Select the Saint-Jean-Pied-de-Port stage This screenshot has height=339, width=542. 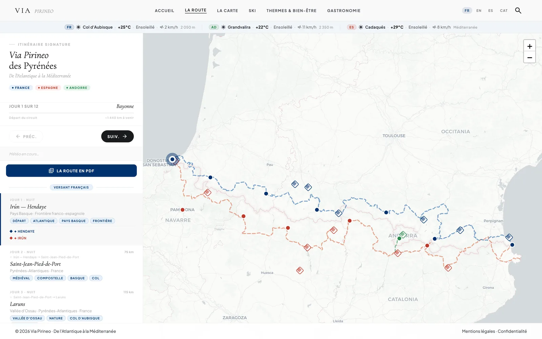71,265
